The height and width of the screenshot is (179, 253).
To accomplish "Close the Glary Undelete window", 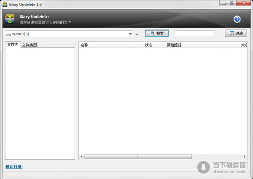I will [243, 3].
